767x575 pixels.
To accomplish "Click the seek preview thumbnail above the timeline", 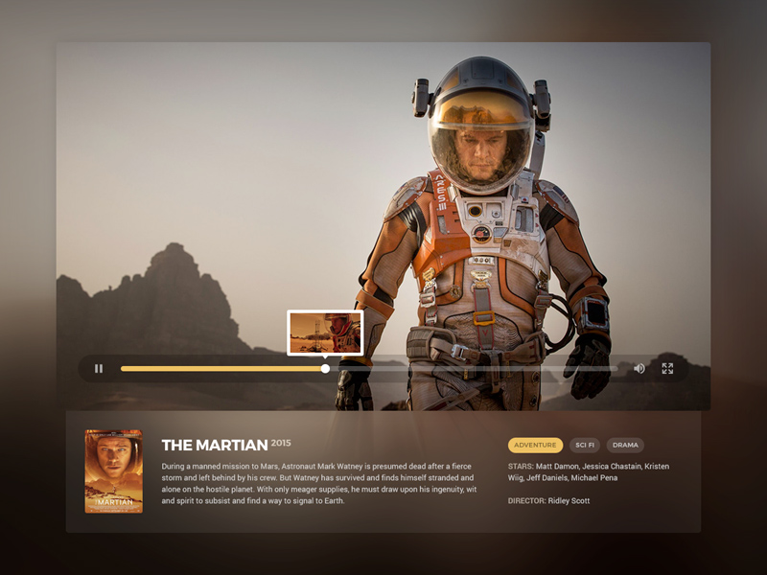I will pyautogui.click(x=325, y=333).
